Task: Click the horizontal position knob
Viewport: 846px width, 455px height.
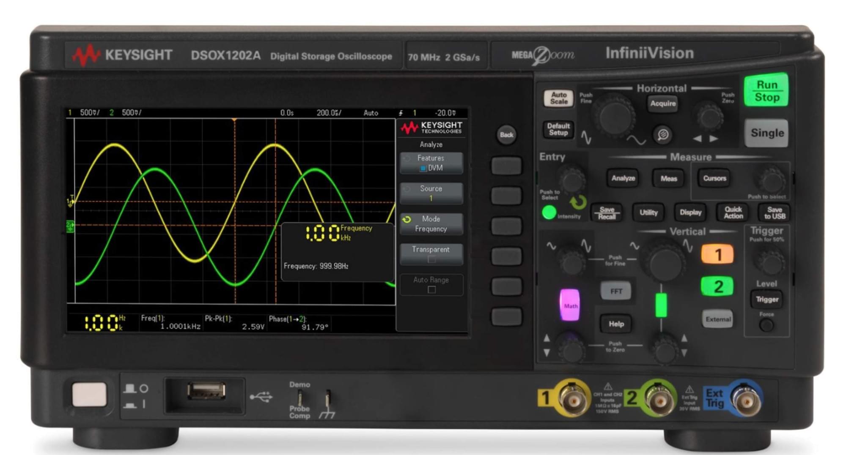Action: pos(710,117)
